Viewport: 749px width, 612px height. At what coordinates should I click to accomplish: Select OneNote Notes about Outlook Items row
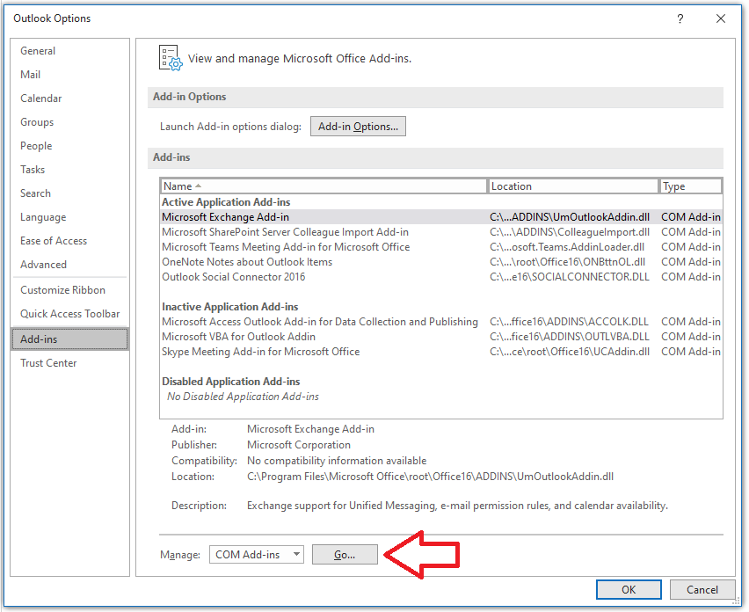click(x=441, y=262)
